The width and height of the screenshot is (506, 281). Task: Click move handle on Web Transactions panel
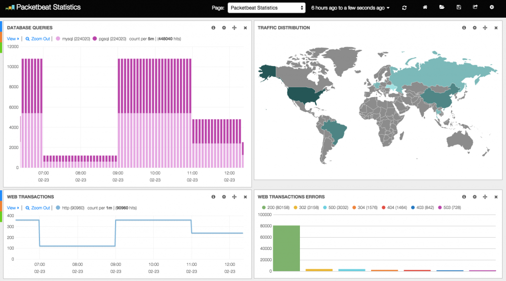(234, 197)
